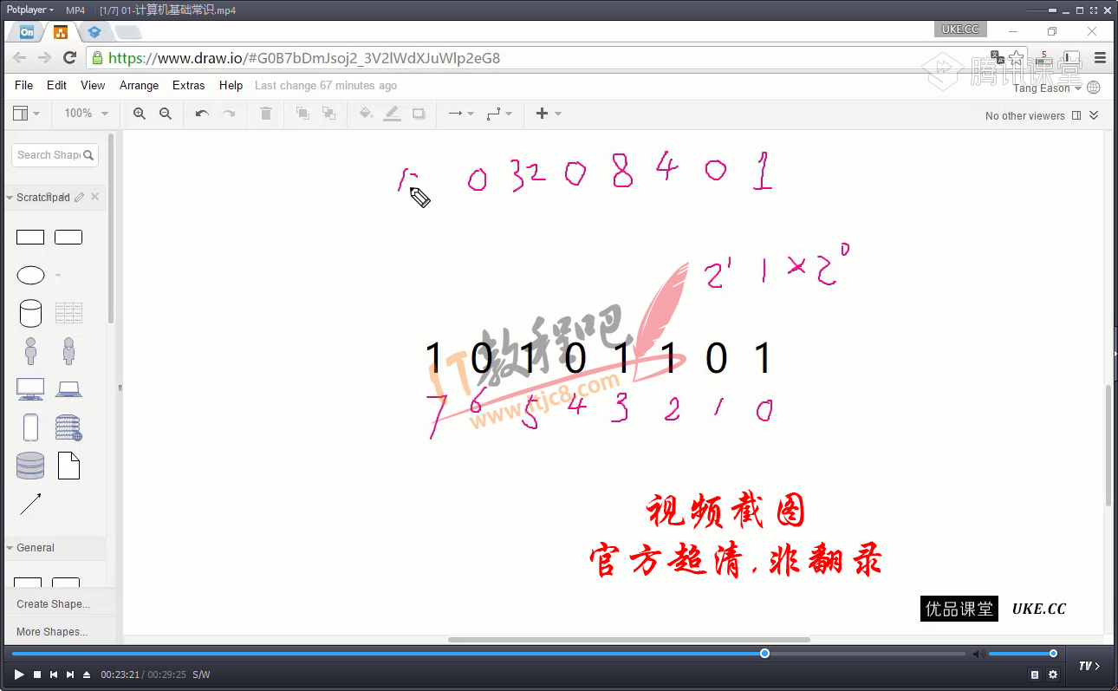Click the video seek bar handle
This screenshot has width=1118, height=691.
click(764, 653)
